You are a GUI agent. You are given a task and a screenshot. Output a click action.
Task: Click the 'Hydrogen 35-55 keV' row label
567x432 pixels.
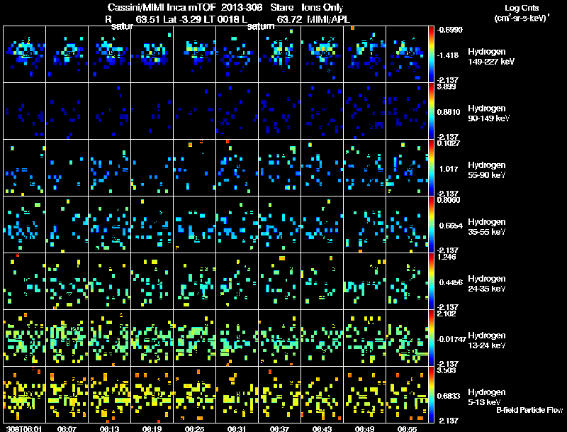pos(487,227)
